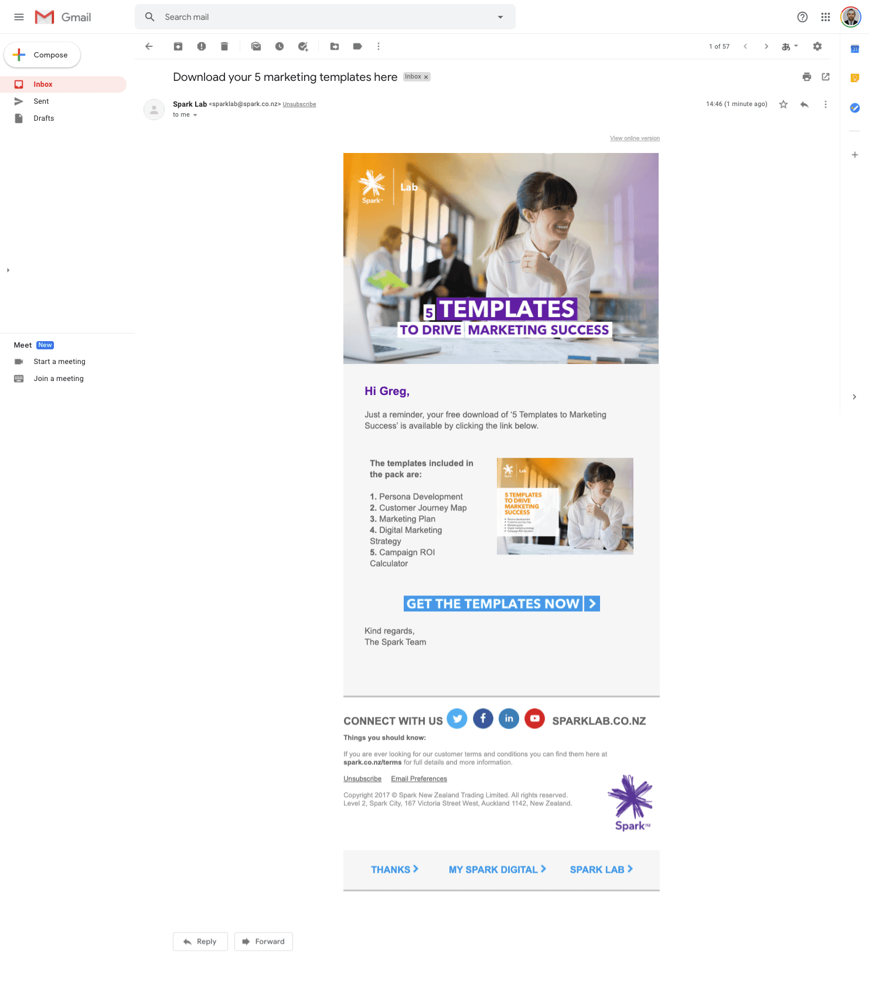Image resolution: width=869 pixels, height=990 pixels.
Task: Open the Move to folder icon
Action: [335, 46]
